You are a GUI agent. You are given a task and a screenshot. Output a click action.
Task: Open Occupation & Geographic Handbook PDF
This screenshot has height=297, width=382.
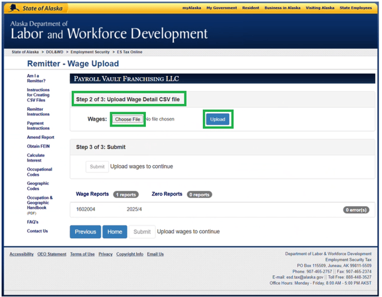click(x=40, y=205)
